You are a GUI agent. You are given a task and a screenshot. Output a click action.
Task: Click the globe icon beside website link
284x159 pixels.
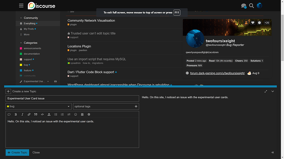187,73
